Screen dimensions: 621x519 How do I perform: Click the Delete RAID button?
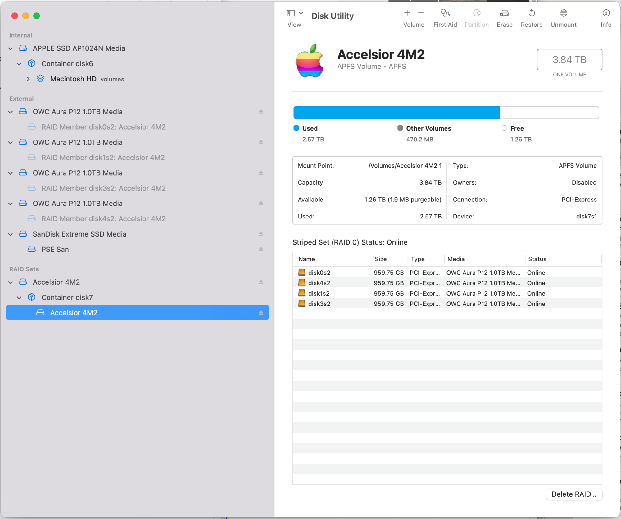573,494
